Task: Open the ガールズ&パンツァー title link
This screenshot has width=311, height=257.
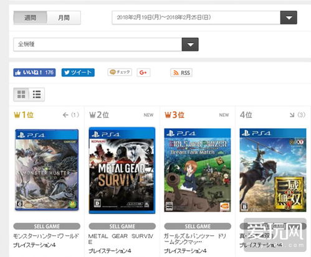Action: 195,239
